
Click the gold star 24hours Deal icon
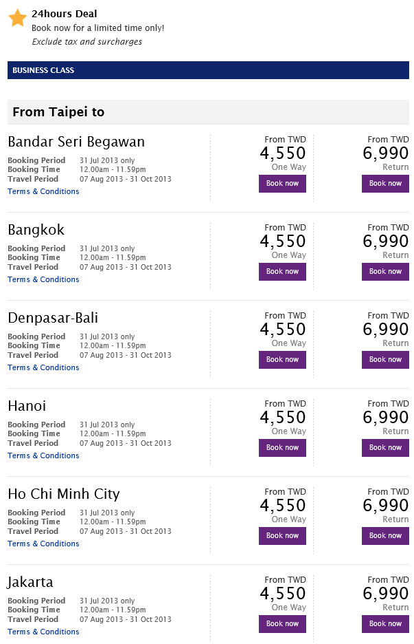point(18,18)
